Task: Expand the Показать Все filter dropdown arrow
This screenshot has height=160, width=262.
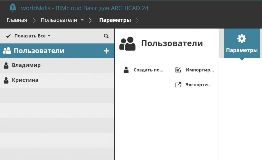Action: tap(49, 36)
